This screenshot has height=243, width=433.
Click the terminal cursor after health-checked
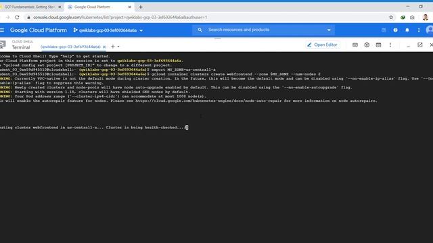pos(187,128)
